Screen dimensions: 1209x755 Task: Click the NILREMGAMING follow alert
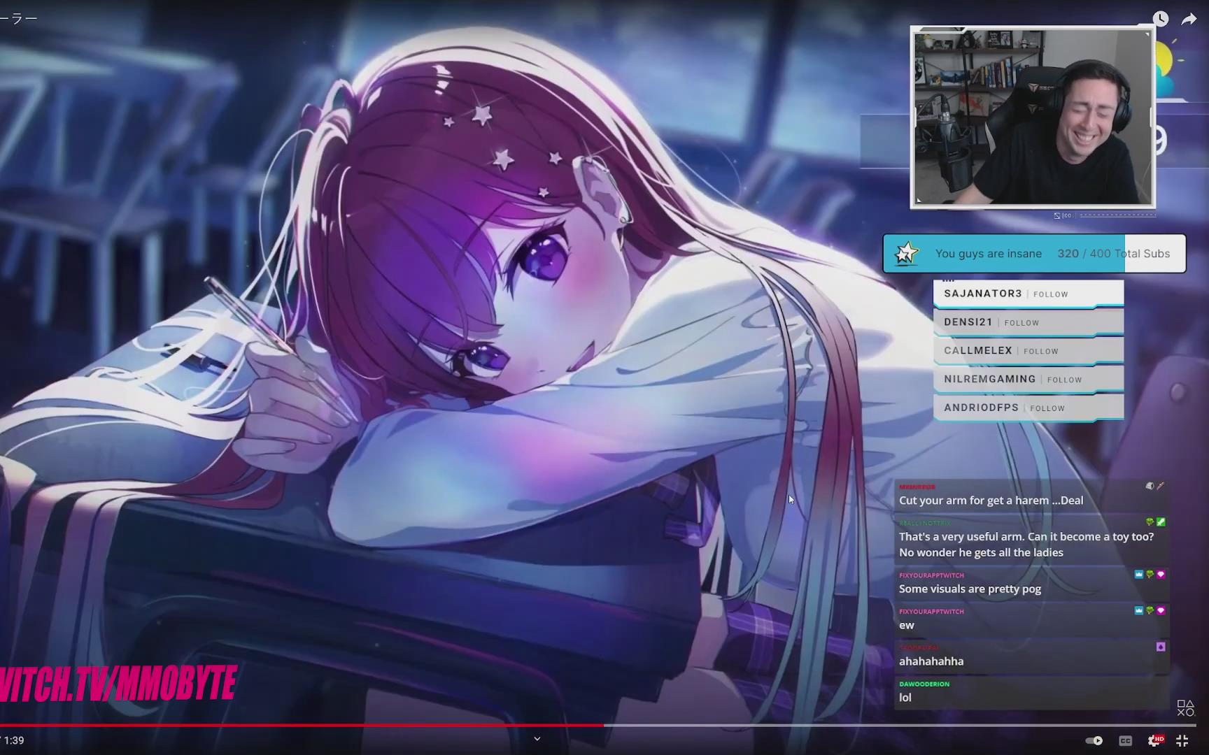tap(1028, 379)
